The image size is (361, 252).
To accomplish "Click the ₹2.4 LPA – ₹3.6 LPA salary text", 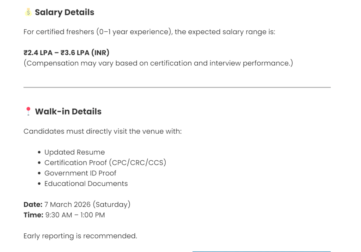I will tap(66, 53).
